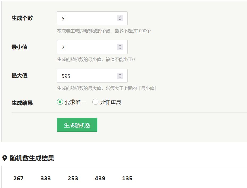
Task: Focus the 最小值 input field showing 2
Action: pyautogui.click(x=92, y=47)
